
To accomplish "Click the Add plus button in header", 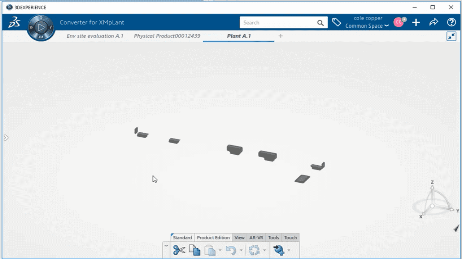I will [x=416, y=22].
